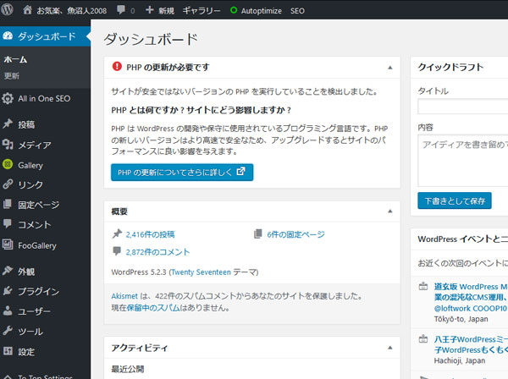Click 下書きとして保存 button

point(454,200)
